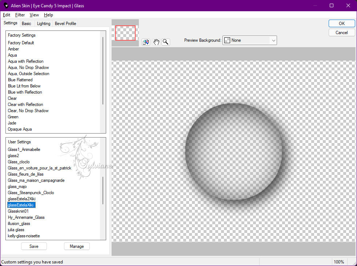The height and width of the screenshot is (266, 357).
Task: Select the Glass_cloclo user setting
Action: [x=19, y=162]
